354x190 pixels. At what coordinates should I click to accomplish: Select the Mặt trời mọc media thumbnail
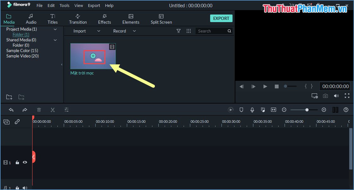pyautogui.click(x=93, y=56)
